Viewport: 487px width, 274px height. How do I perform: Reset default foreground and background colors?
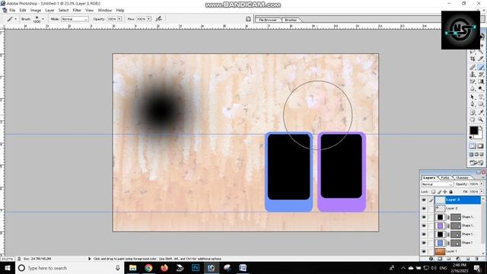470,137
